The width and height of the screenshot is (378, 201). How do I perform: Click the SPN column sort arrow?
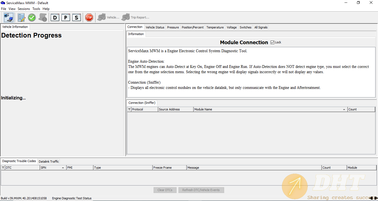(63, 168)
